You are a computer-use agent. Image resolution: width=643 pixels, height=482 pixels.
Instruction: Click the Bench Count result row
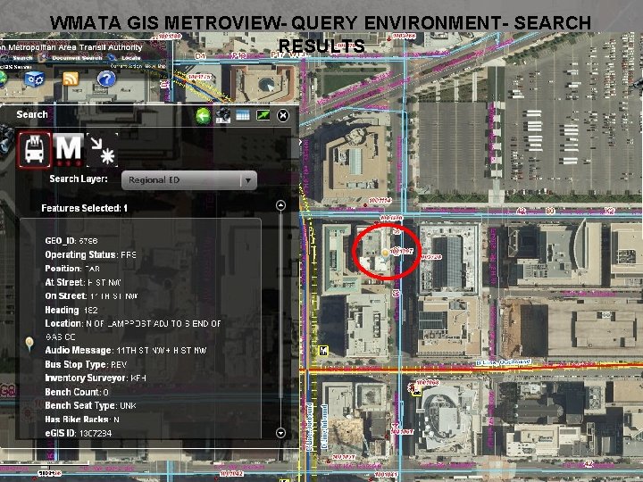(x=77, y=392)
